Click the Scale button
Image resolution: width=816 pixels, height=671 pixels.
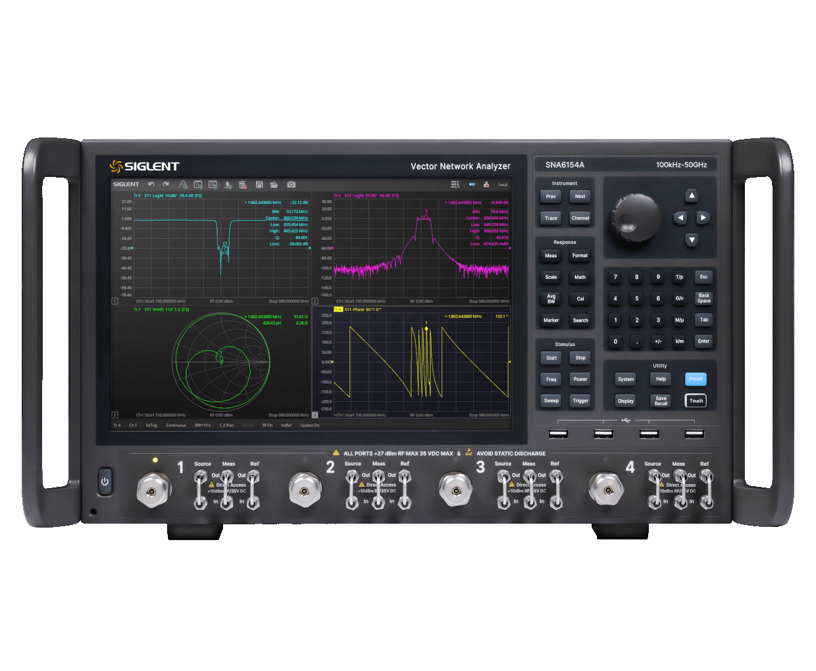pos(551,278)
